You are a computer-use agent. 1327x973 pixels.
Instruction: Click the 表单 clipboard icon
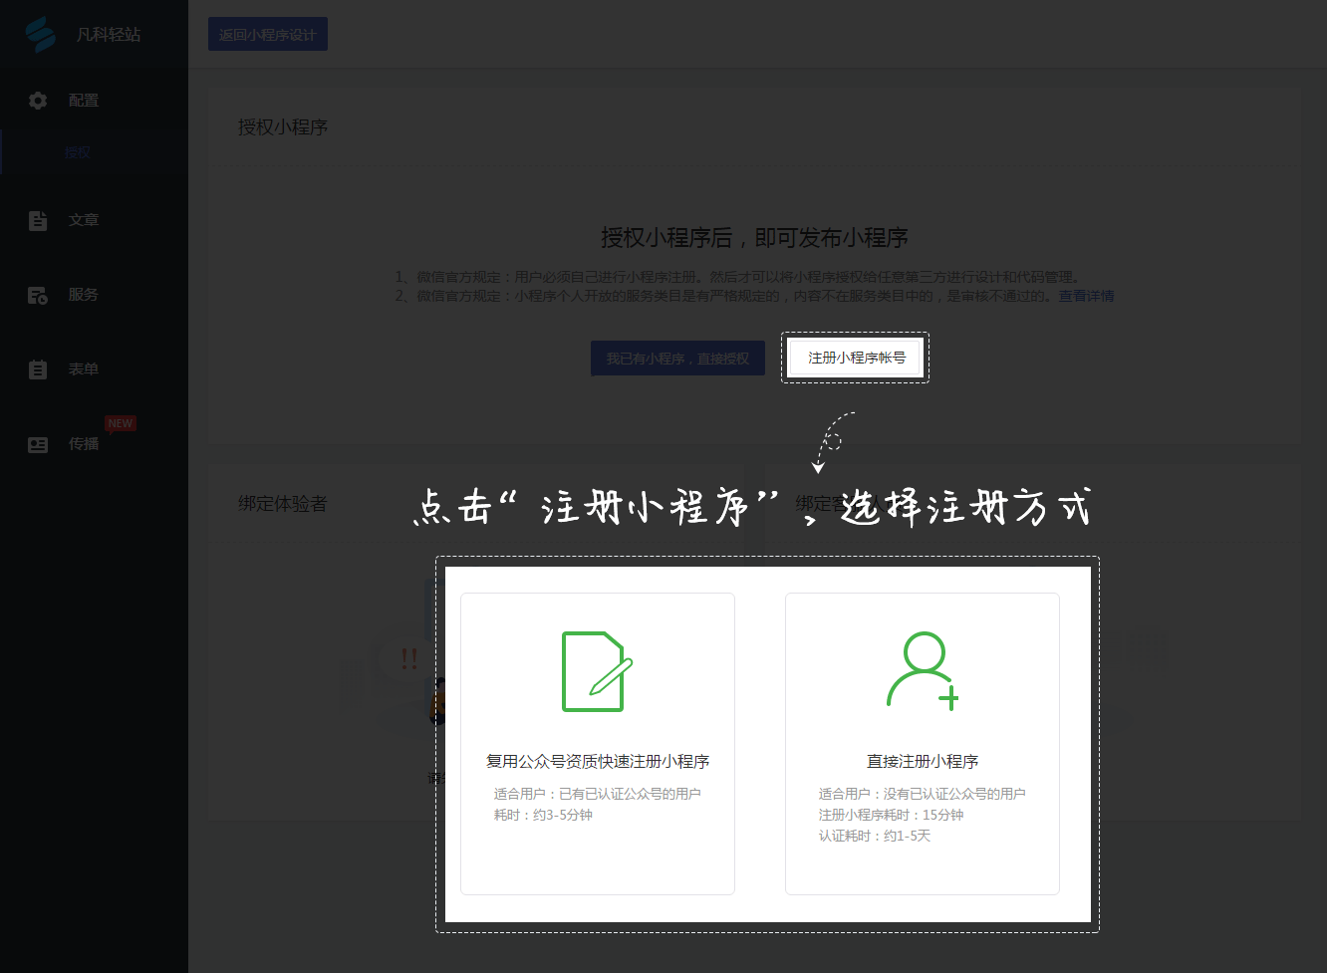coord(38,369)
